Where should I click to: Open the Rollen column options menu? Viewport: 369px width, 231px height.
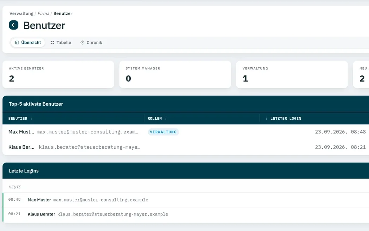point(166,118)
